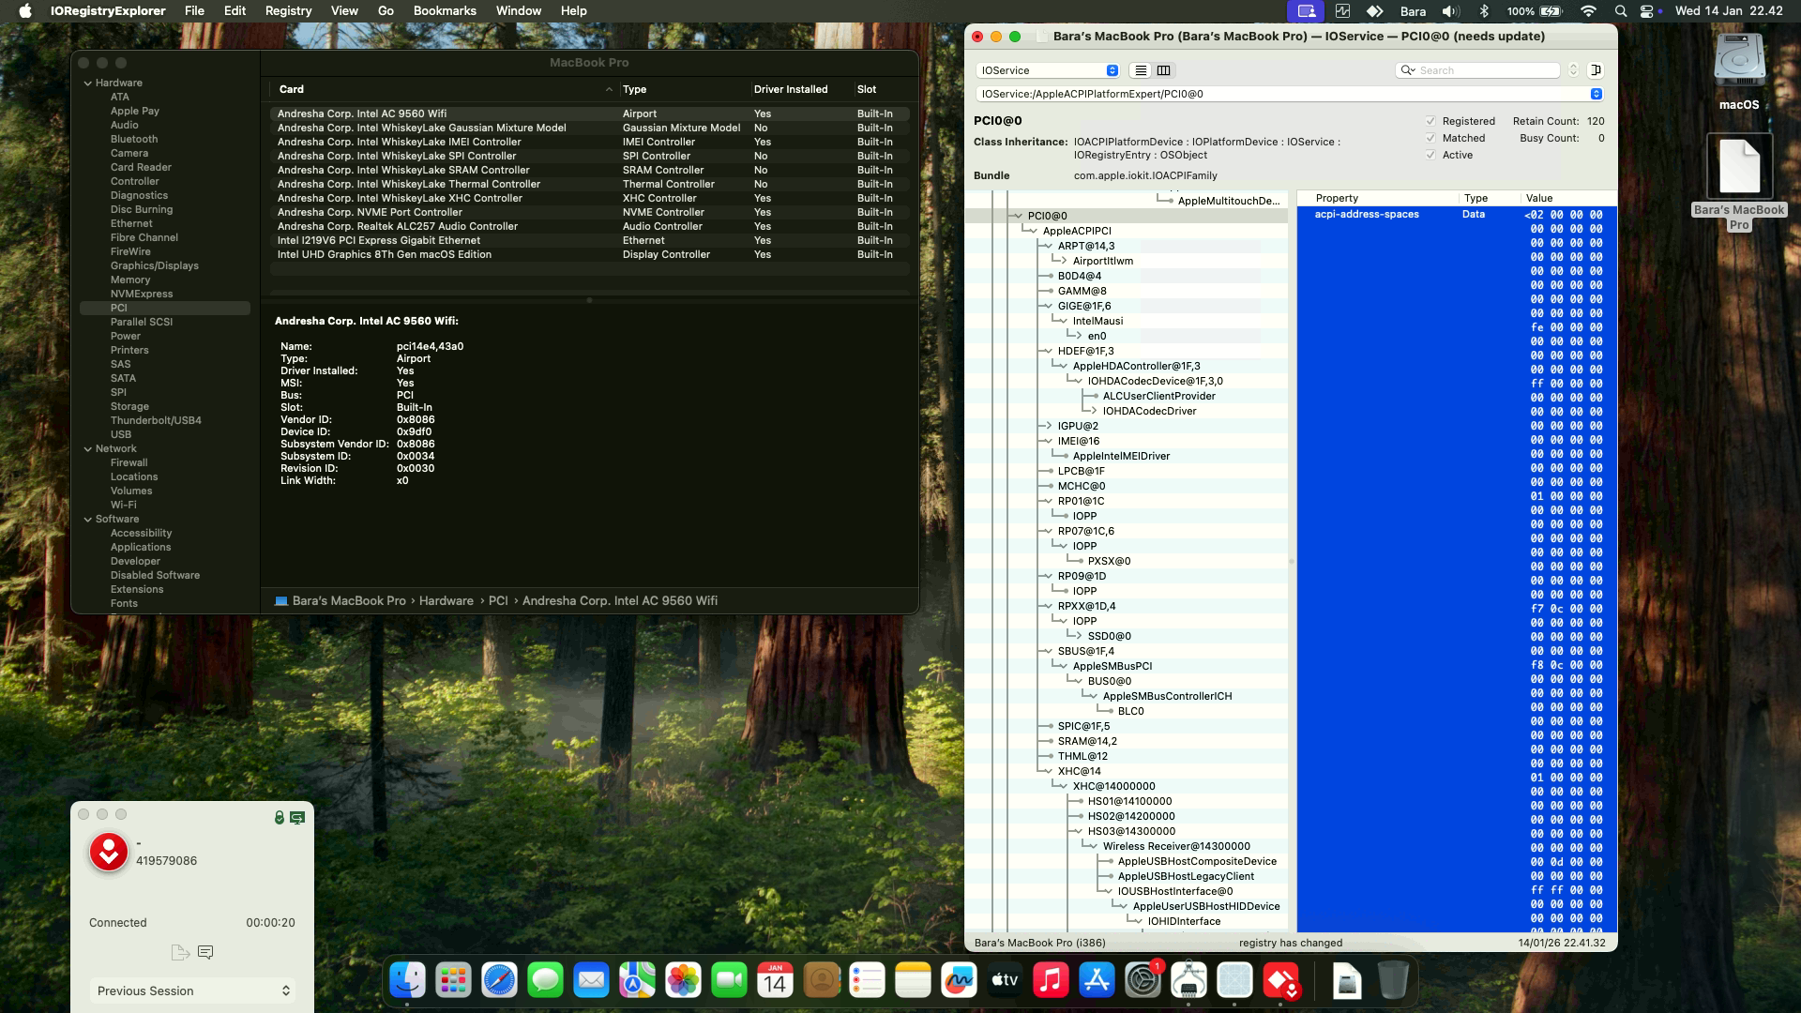Screen dimensions: 1801x1013
Task: Click the AnyDesk red icon in Dock
Action: point(1280,981)
